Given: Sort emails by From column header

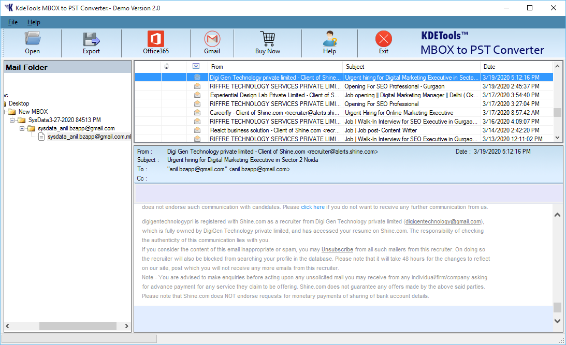Looking at the screenshot, I should pos(275,66).
